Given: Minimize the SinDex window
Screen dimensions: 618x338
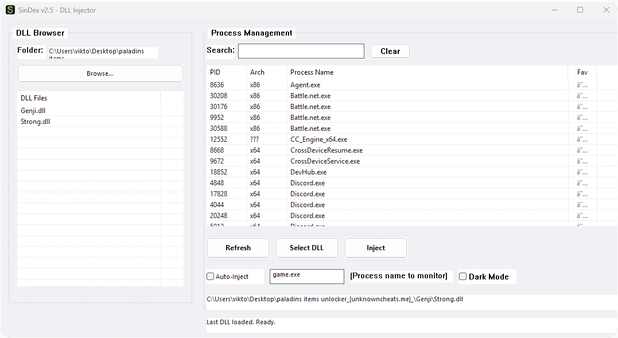Looking at the screenshot, I should 554,10.
